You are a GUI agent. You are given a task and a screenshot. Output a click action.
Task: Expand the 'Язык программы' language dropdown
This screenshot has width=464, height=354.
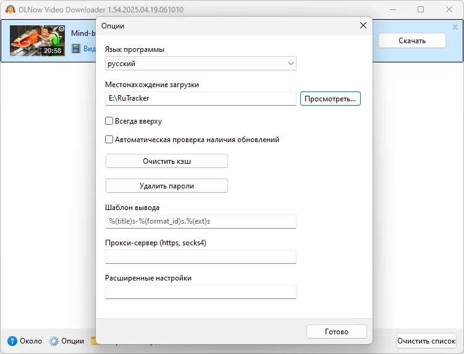pyautogui.click(x=201, y=64)
